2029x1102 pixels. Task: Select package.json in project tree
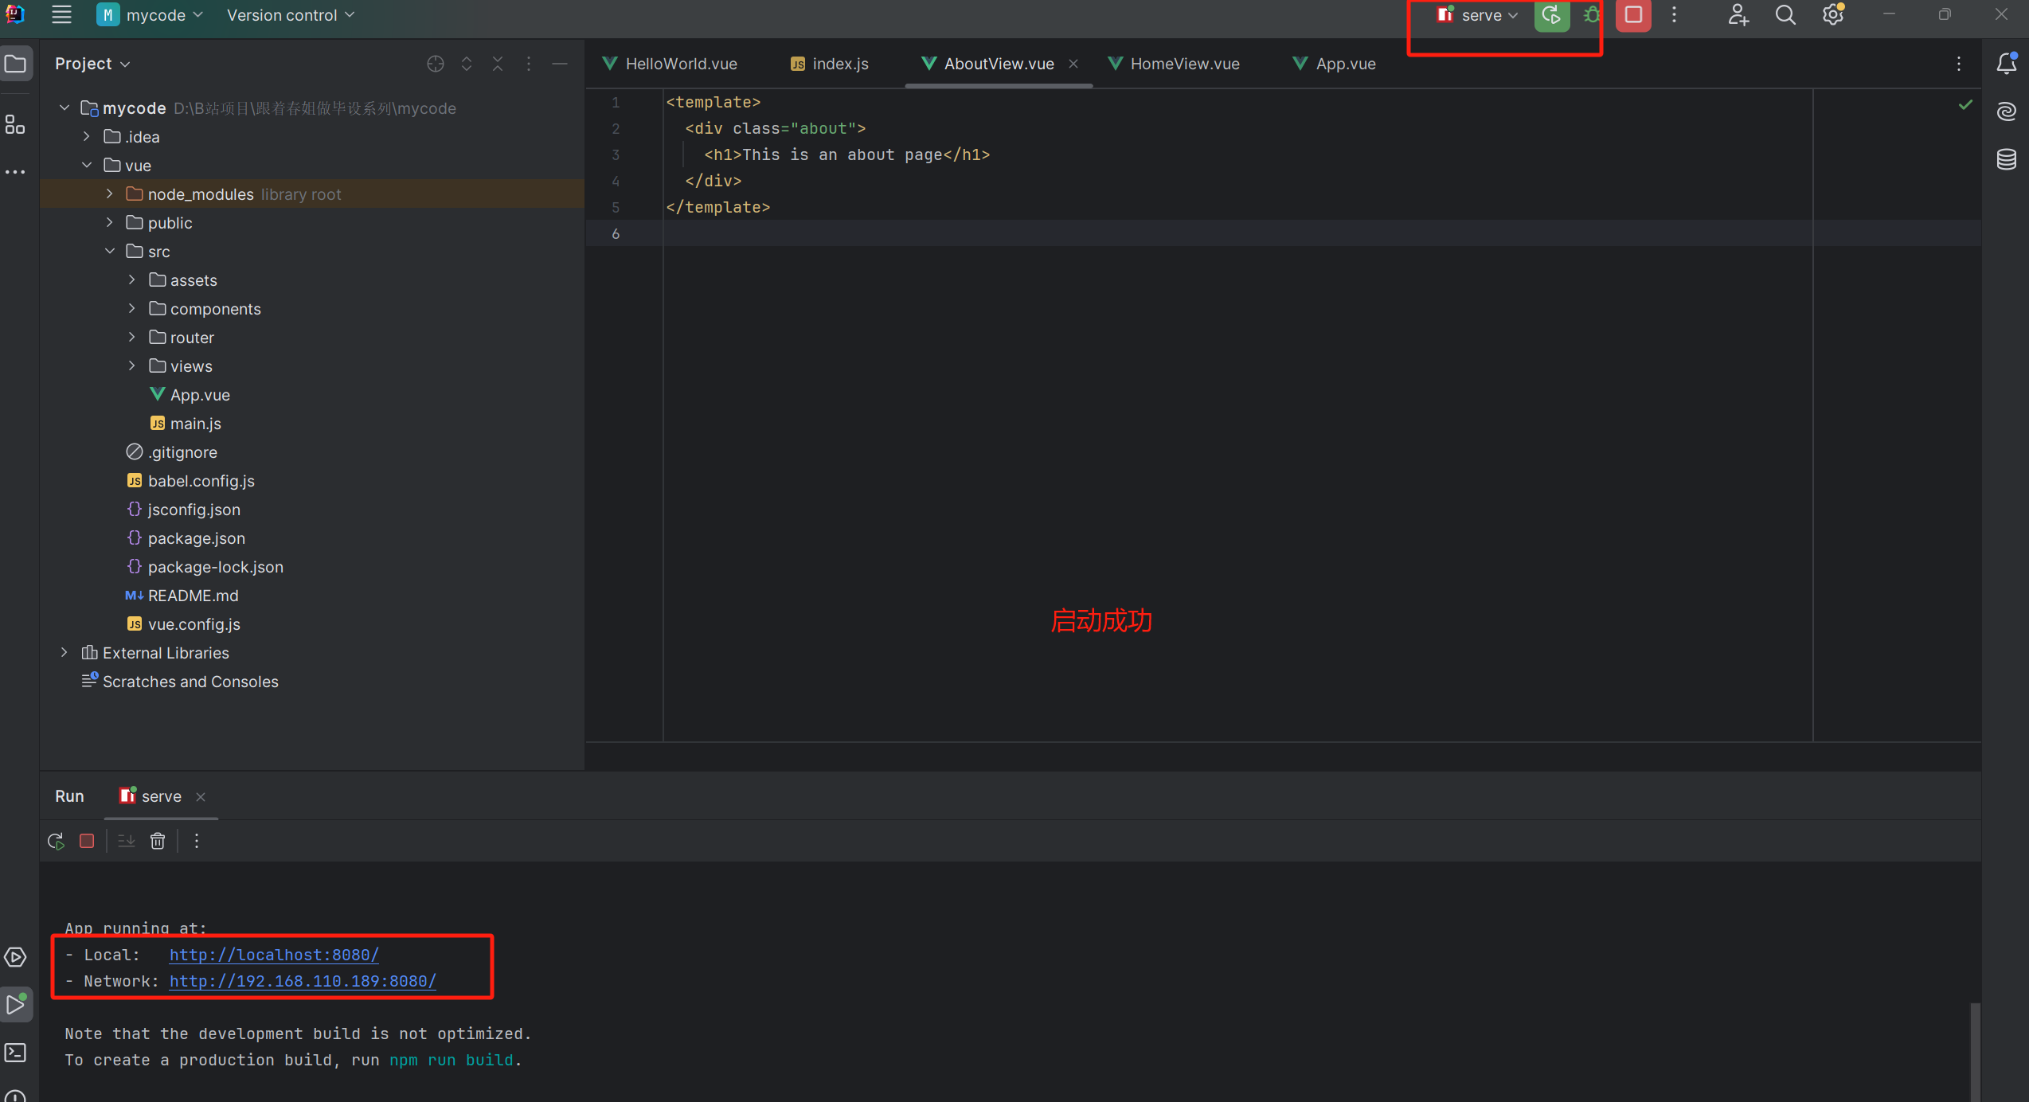(x=186, y=538)
